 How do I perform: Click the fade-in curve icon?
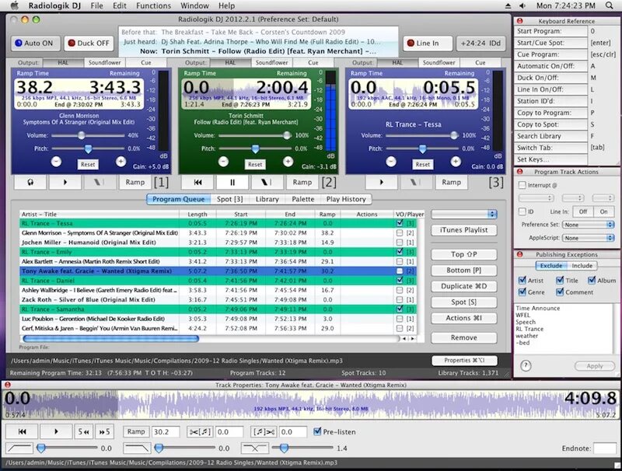pyautogui.click(x=19, y=448)
